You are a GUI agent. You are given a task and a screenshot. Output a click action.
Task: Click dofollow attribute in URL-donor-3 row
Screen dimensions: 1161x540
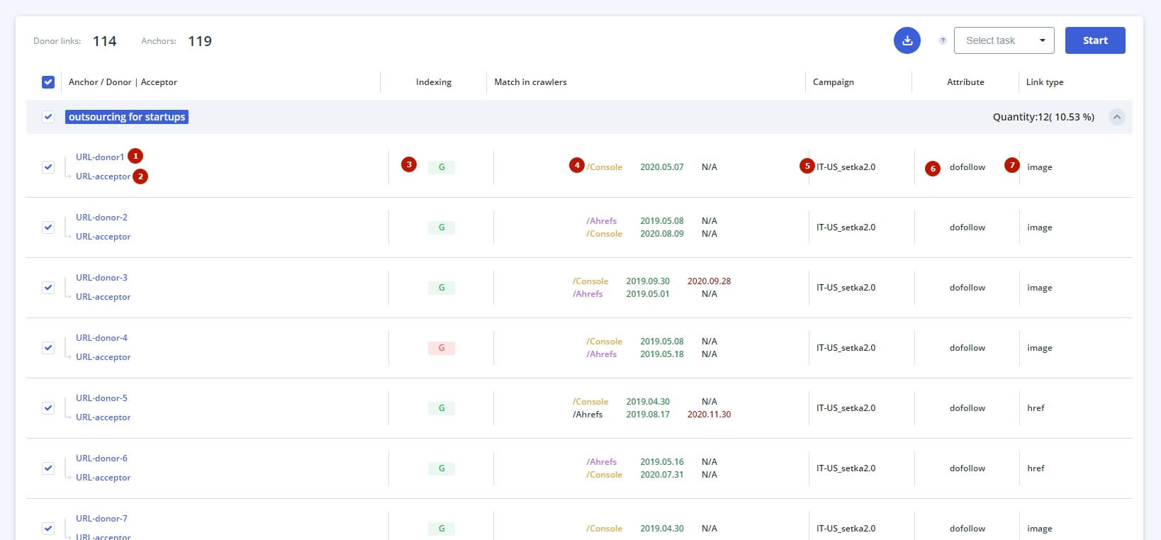(967, 288)
